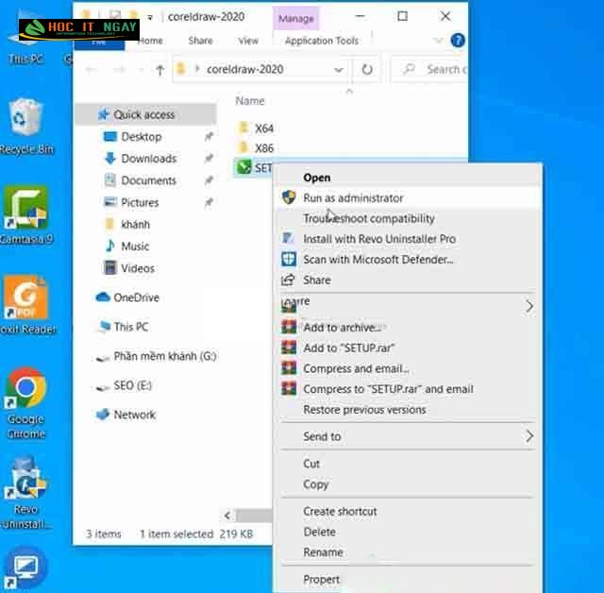
Task: Choose Run as administrator
Action: coord(407,197)
